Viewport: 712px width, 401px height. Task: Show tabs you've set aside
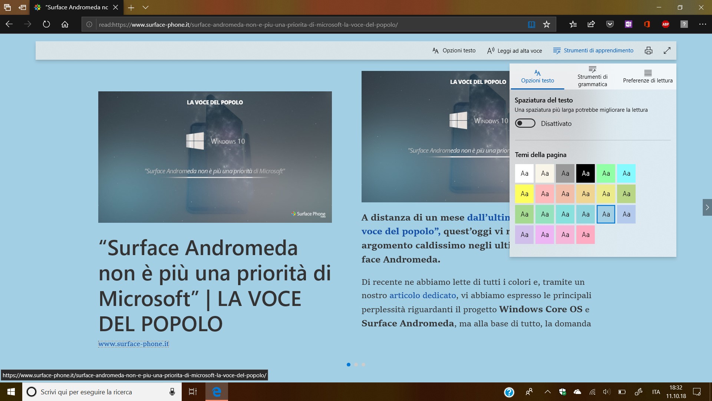click(7, 7)
